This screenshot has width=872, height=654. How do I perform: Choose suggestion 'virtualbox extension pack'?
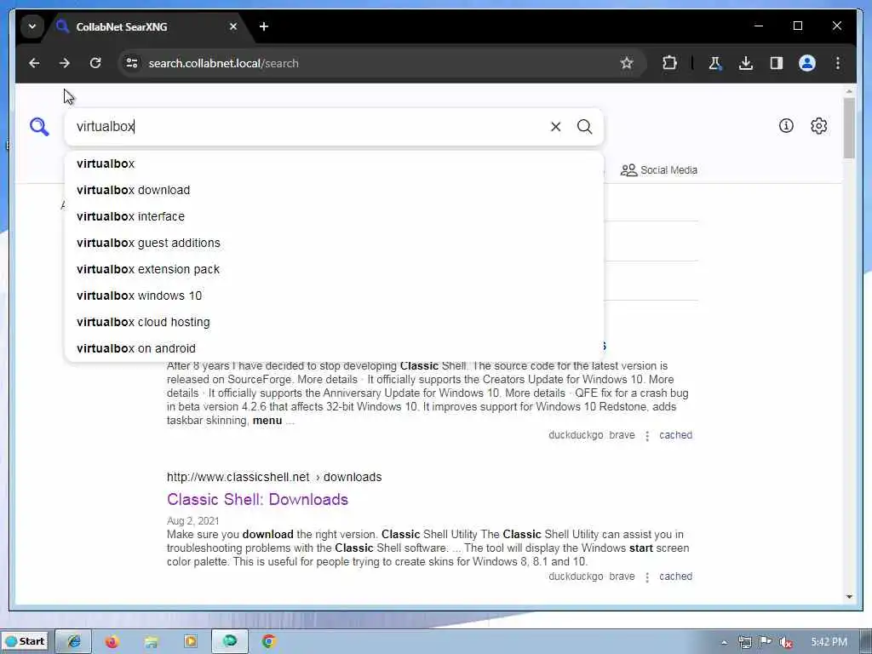[x=334, y=269]
